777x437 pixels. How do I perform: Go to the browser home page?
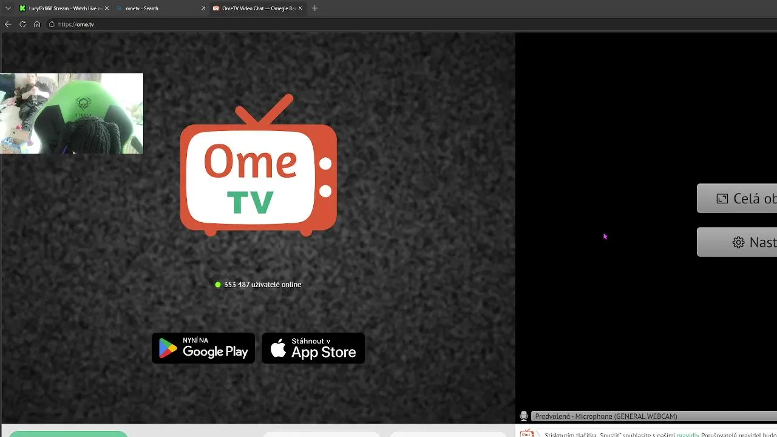click(37, 24)
